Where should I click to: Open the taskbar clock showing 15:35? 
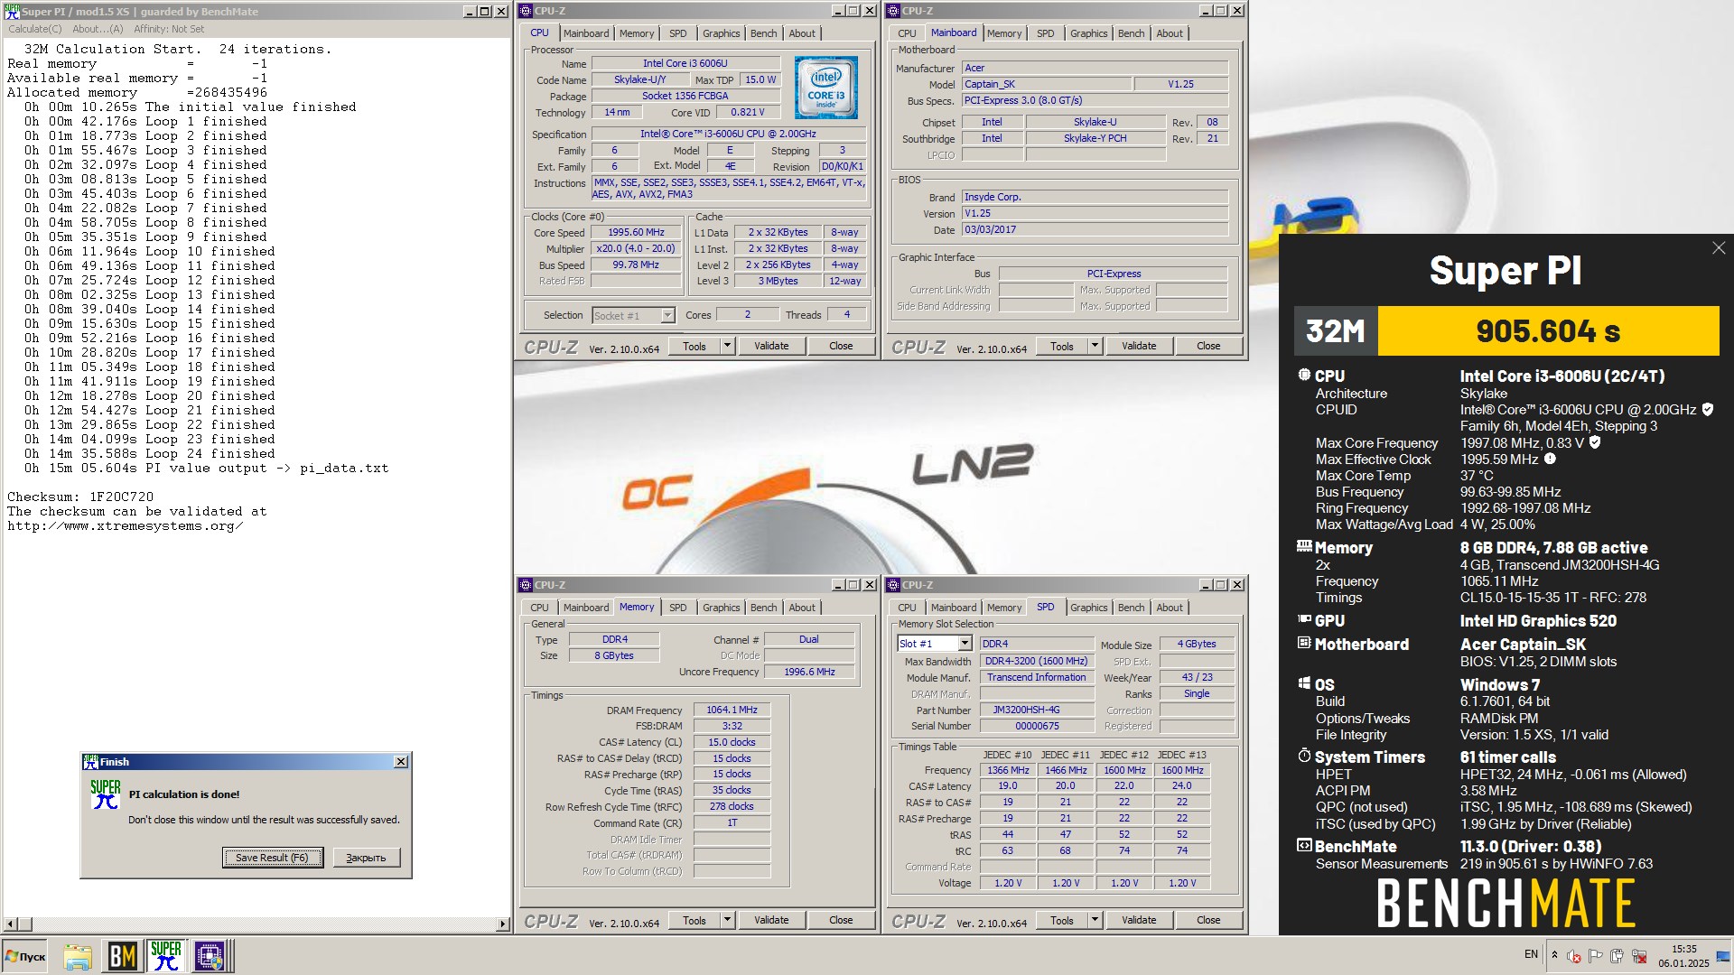pos(1683,956)
